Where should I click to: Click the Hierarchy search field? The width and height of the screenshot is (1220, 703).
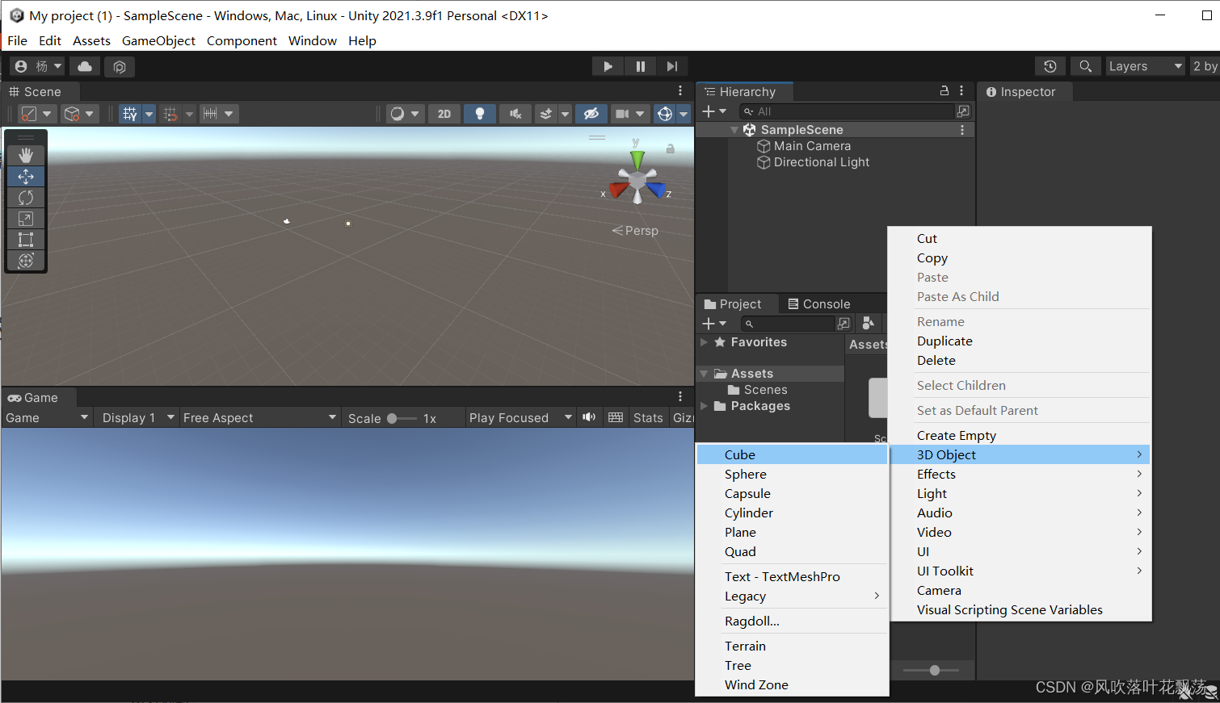point(847,111)
